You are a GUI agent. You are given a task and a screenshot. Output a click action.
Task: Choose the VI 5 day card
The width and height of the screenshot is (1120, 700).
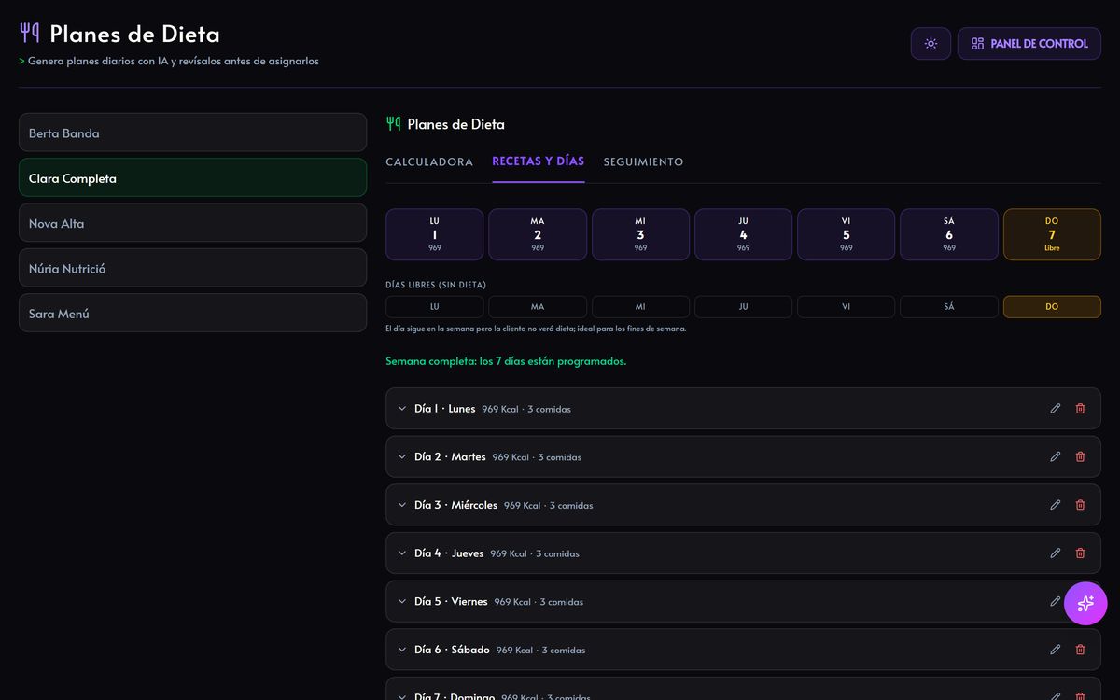[x=846, y=234]
